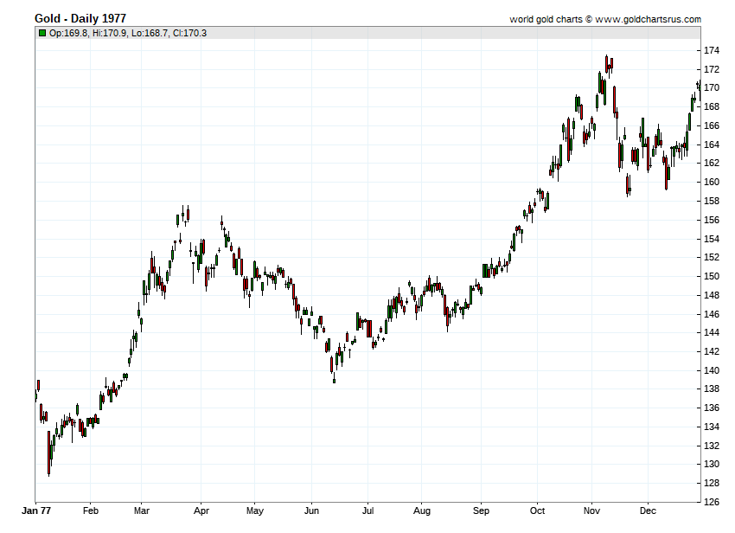Select the Jan 77 axis label

pos(36,511)
